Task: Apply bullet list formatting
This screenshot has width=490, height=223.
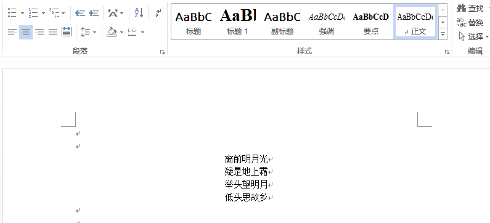Action: (12, 13)
